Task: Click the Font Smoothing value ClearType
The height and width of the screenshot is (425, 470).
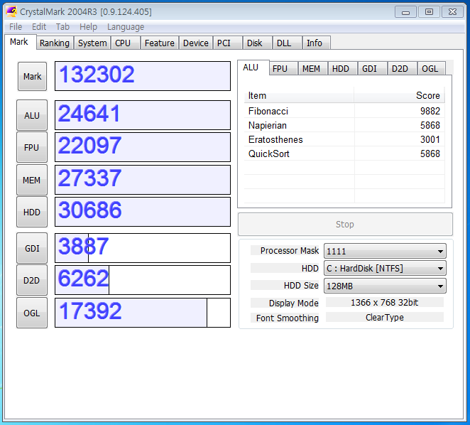Action: (x=385, y=317)
